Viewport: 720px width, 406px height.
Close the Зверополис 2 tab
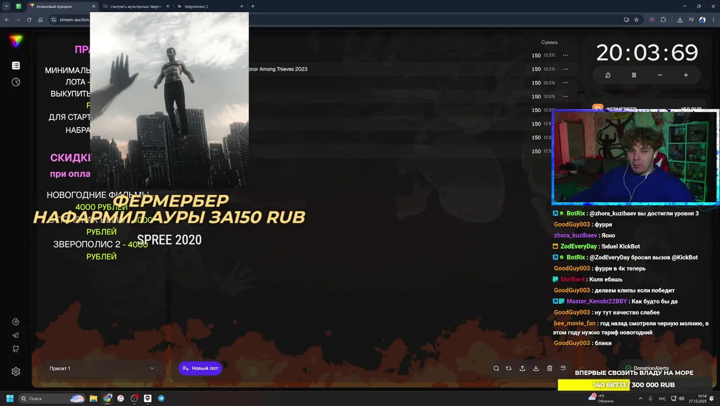[x=241, y=6]
